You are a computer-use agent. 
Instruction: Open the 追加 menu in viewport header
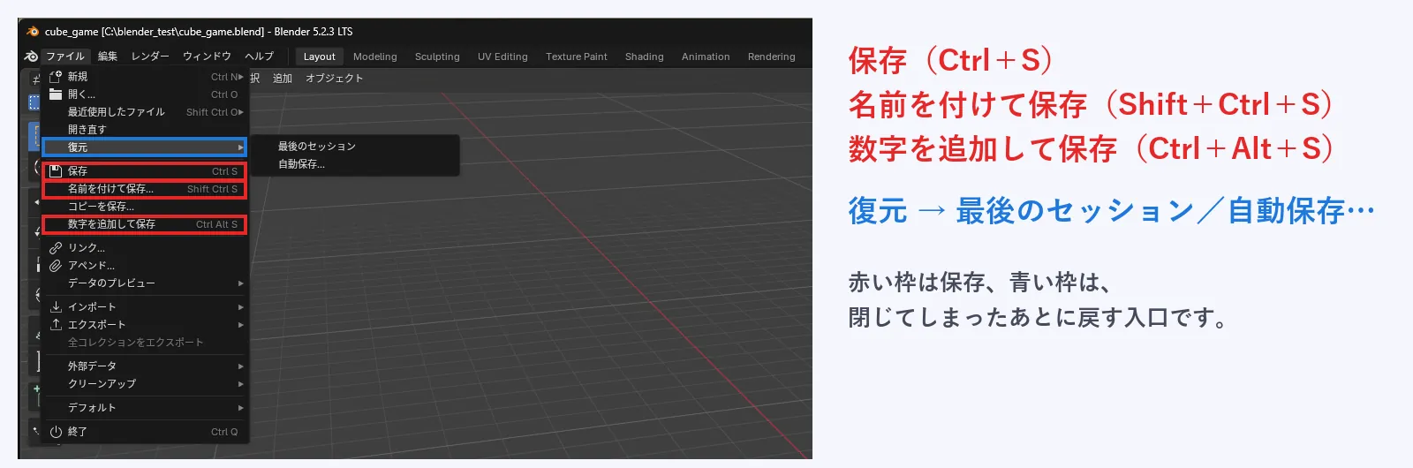pos(283,79)
